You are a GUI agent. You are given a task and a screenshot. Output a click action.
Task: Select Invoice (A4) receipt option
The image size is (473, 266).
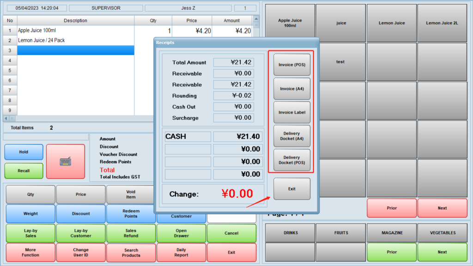[292, 89]
